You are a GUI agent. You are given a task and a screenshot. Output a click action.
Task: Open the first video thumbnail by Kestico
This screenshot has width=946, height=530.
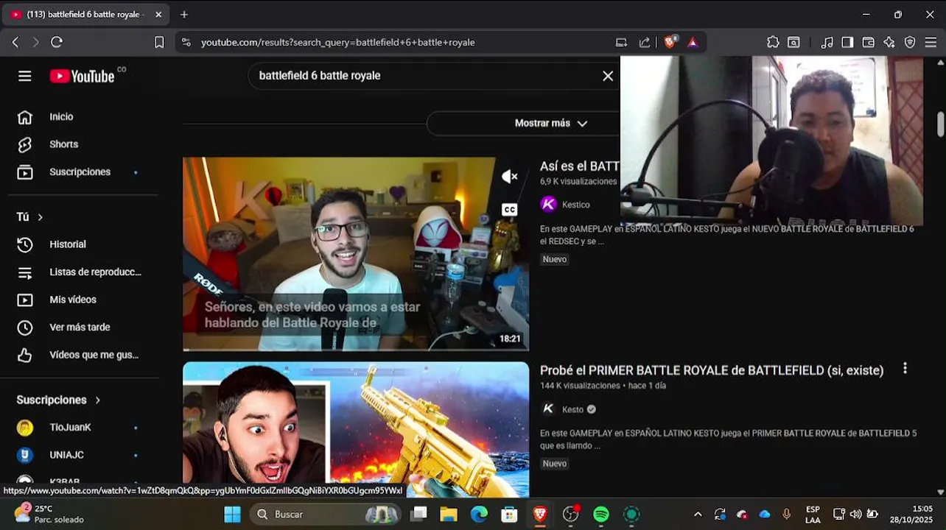(x=356, y=254)
